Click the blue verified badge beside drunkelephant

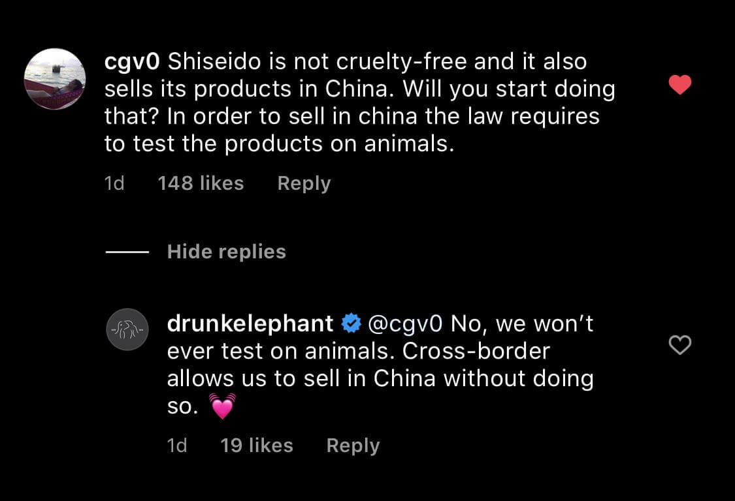point(351,323)
